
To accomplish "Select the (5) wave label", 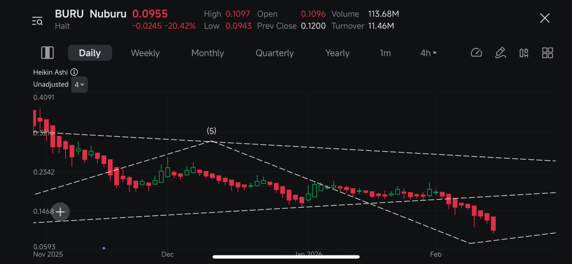I will point(211,131).
